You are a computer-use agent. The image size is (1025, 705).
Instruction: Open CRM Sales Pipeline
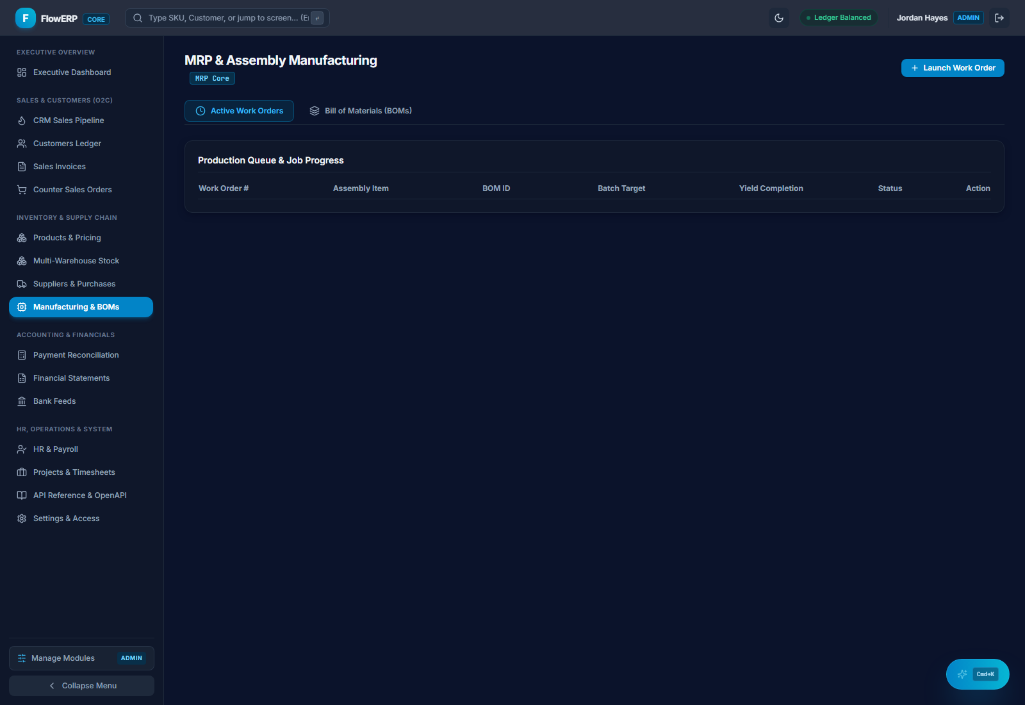point(81,120)
